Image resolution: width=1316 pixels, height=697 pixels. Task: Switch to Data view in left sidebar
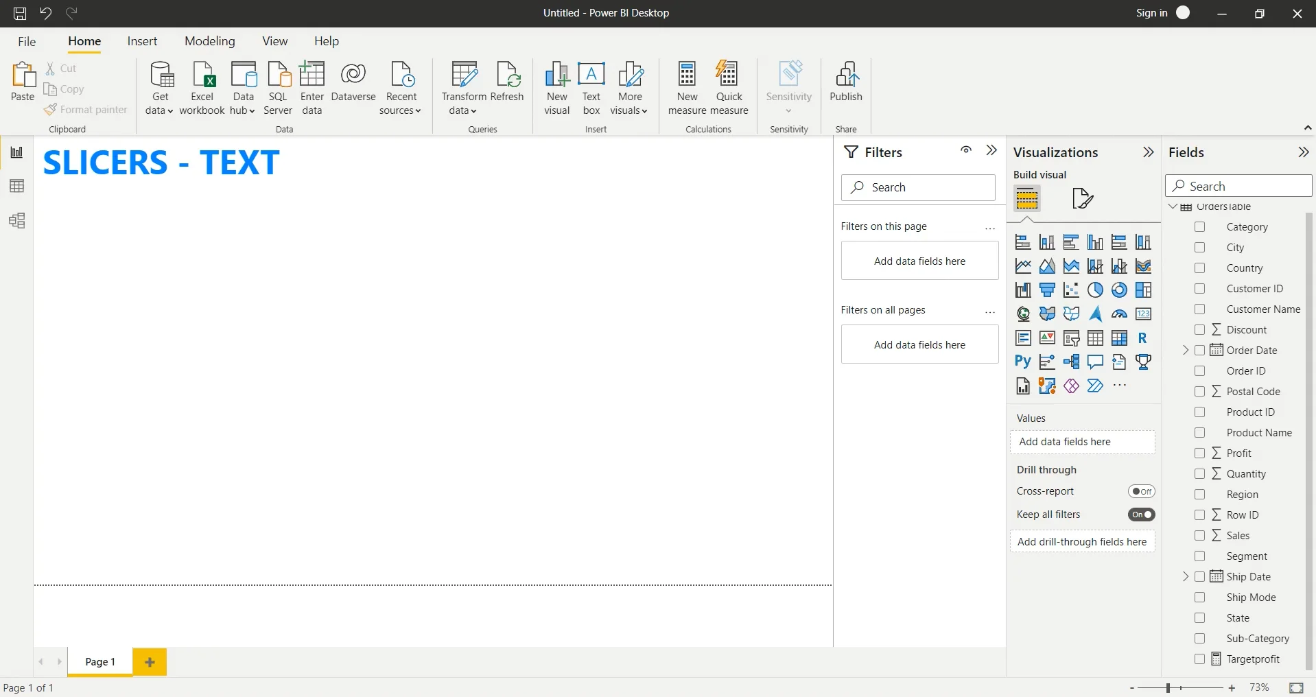16,186
